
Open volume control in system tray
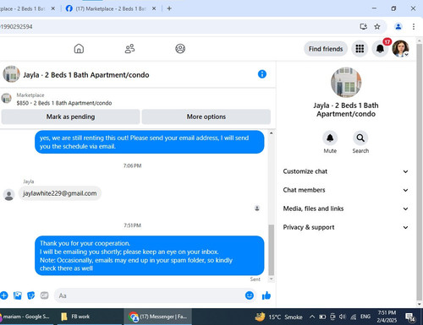coord(343,317)
